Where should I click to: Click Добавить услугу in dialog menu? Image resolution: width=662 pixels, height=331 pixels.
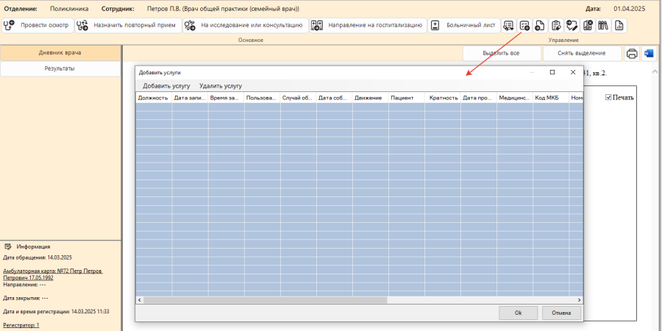(x=166, y=86)
